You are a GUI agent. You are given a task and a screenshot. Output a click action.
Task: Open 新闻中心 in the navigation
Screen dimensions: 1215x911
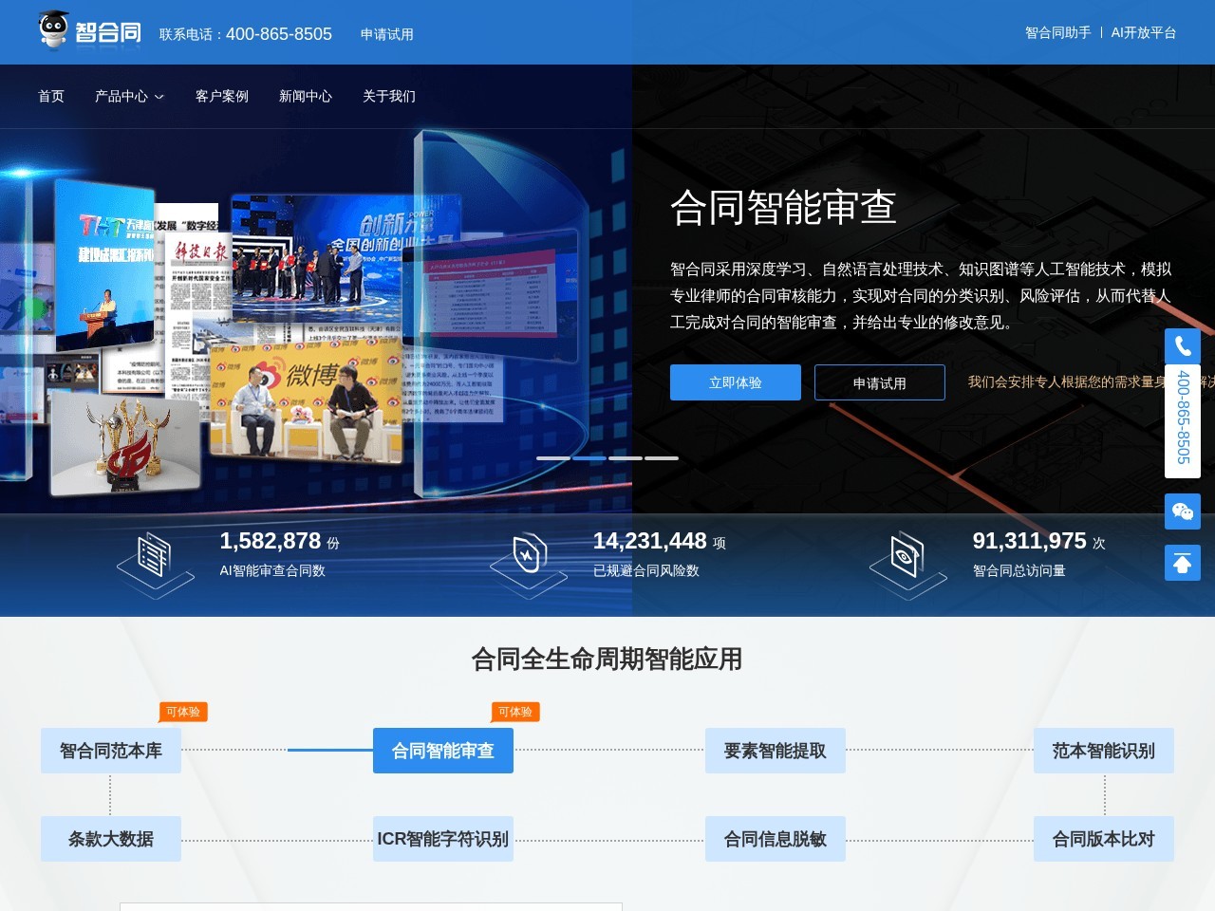[x=306, y=96]
